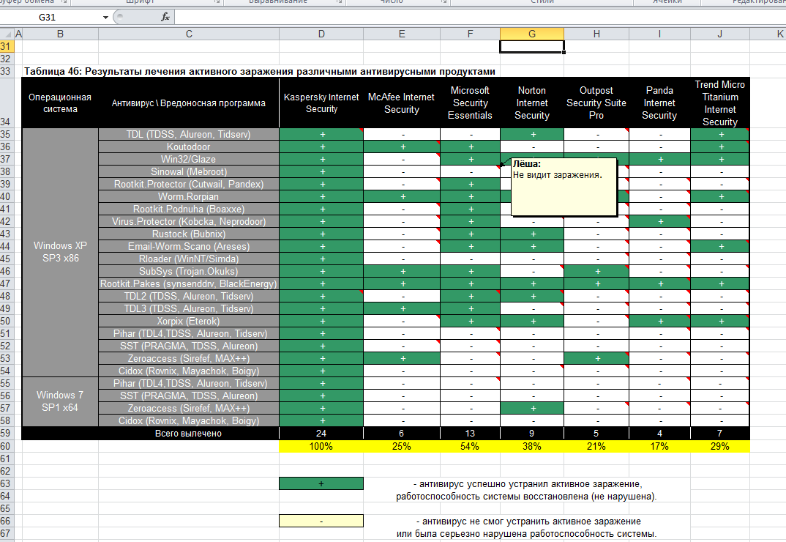Select row 35 header

point(7,134)
